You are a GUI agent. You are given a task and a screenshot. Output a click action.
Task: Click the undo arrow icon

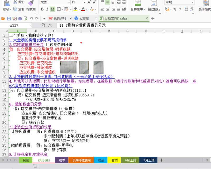click(x=31, y=18)
